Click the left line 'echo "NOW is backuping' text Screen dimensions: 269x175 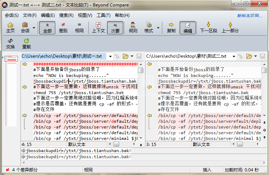[71, 76]
